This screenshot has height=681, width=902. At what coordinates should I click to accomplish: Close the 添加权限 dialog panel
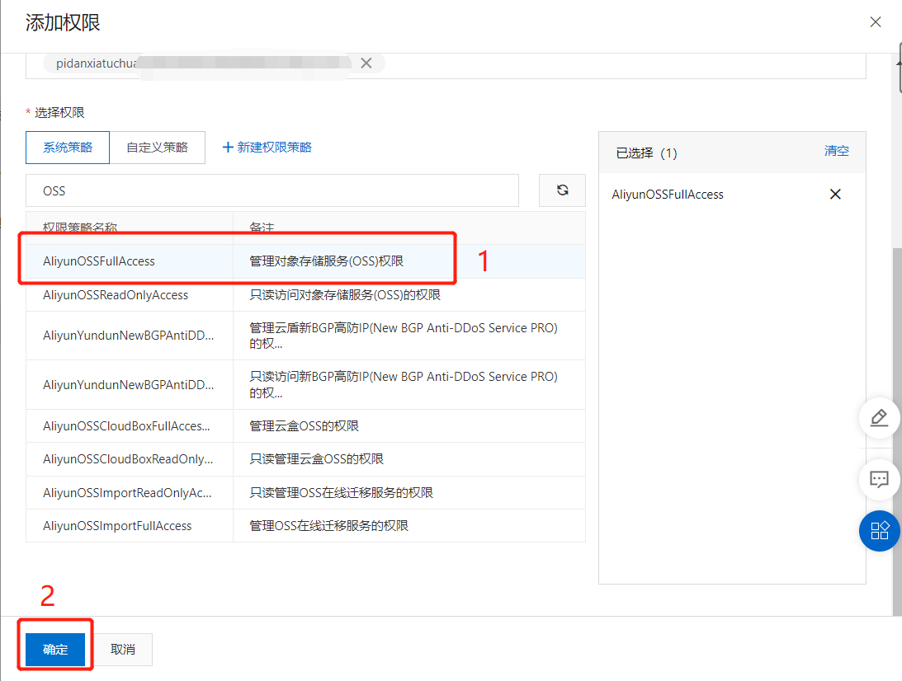pyautogui.click(x=876, y=22)
